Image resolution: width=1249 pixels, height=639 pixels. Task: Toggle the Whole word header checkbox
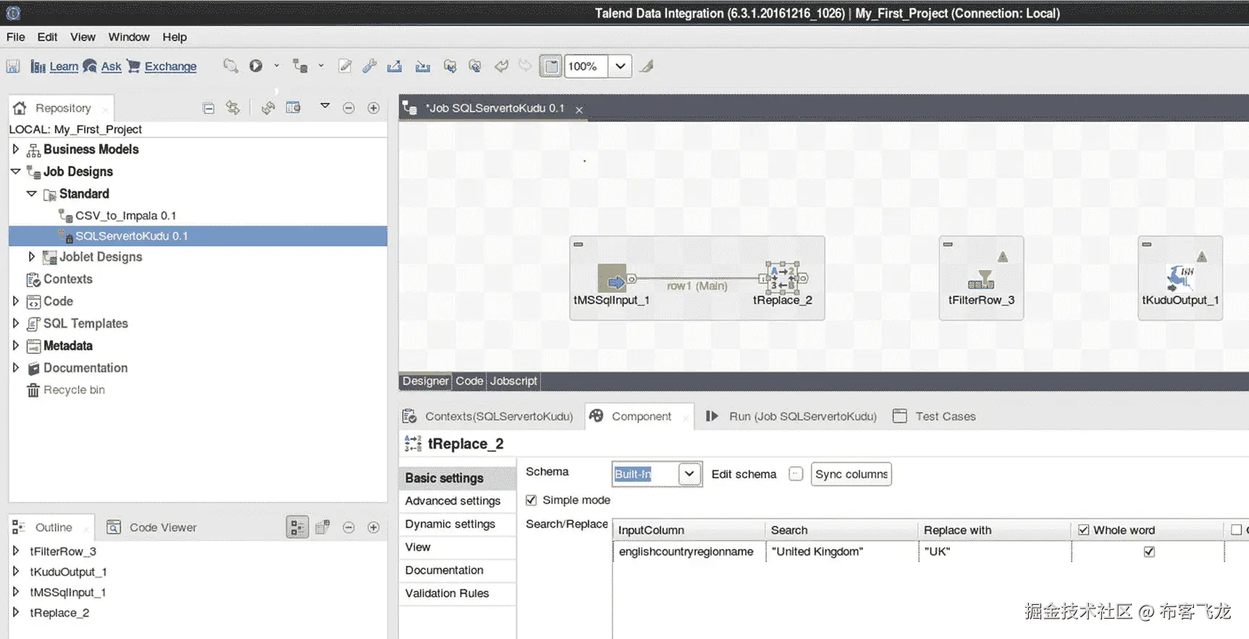pyautogui.click(x=1083, y=530)
